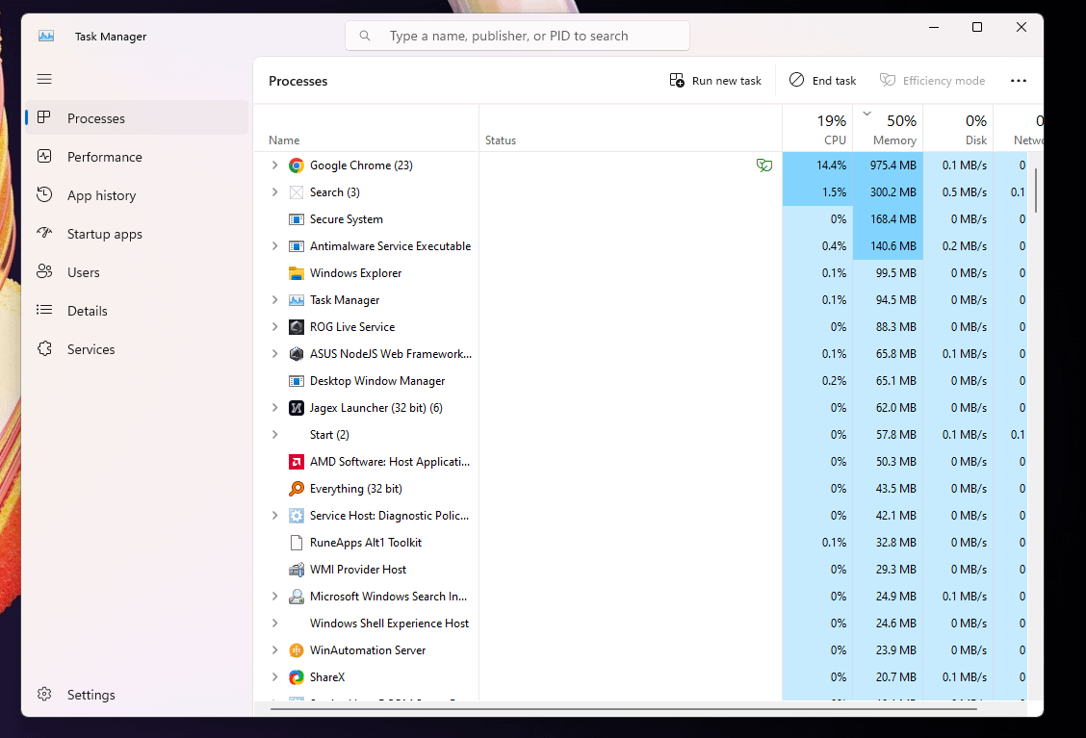Sort by the Memory column header
The width and height of the screenshot is (1086, 738).
888,128
